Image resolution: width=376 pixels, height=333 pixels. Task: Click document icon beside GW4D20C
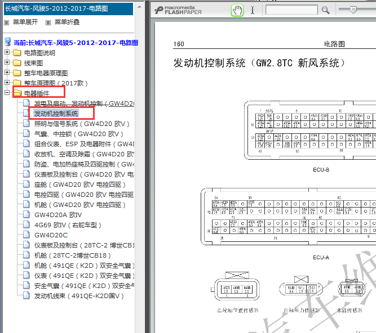click(26, 235)
